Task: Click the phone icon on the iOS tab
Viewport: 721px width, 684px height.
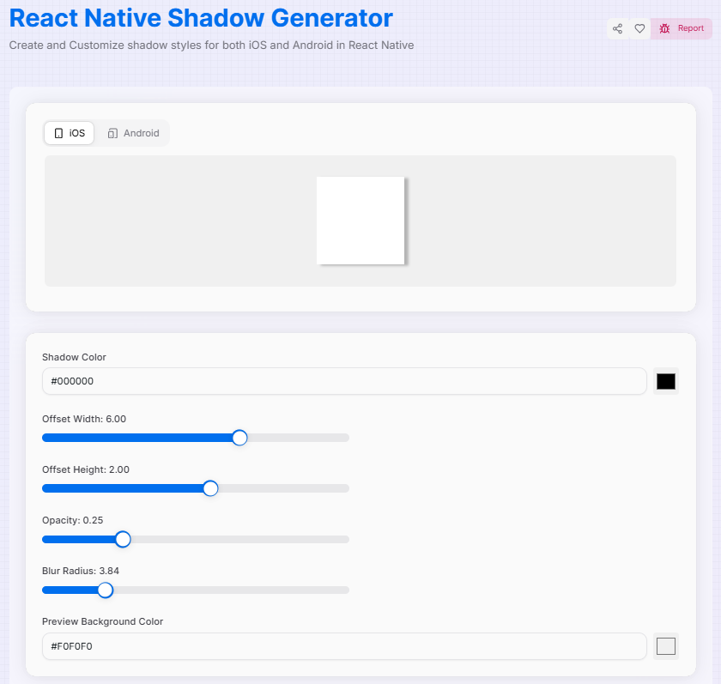Action: click(57, 133)
